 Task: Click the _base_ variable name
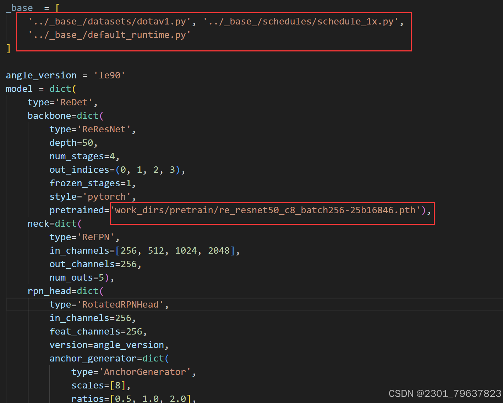tap(19, 7)
